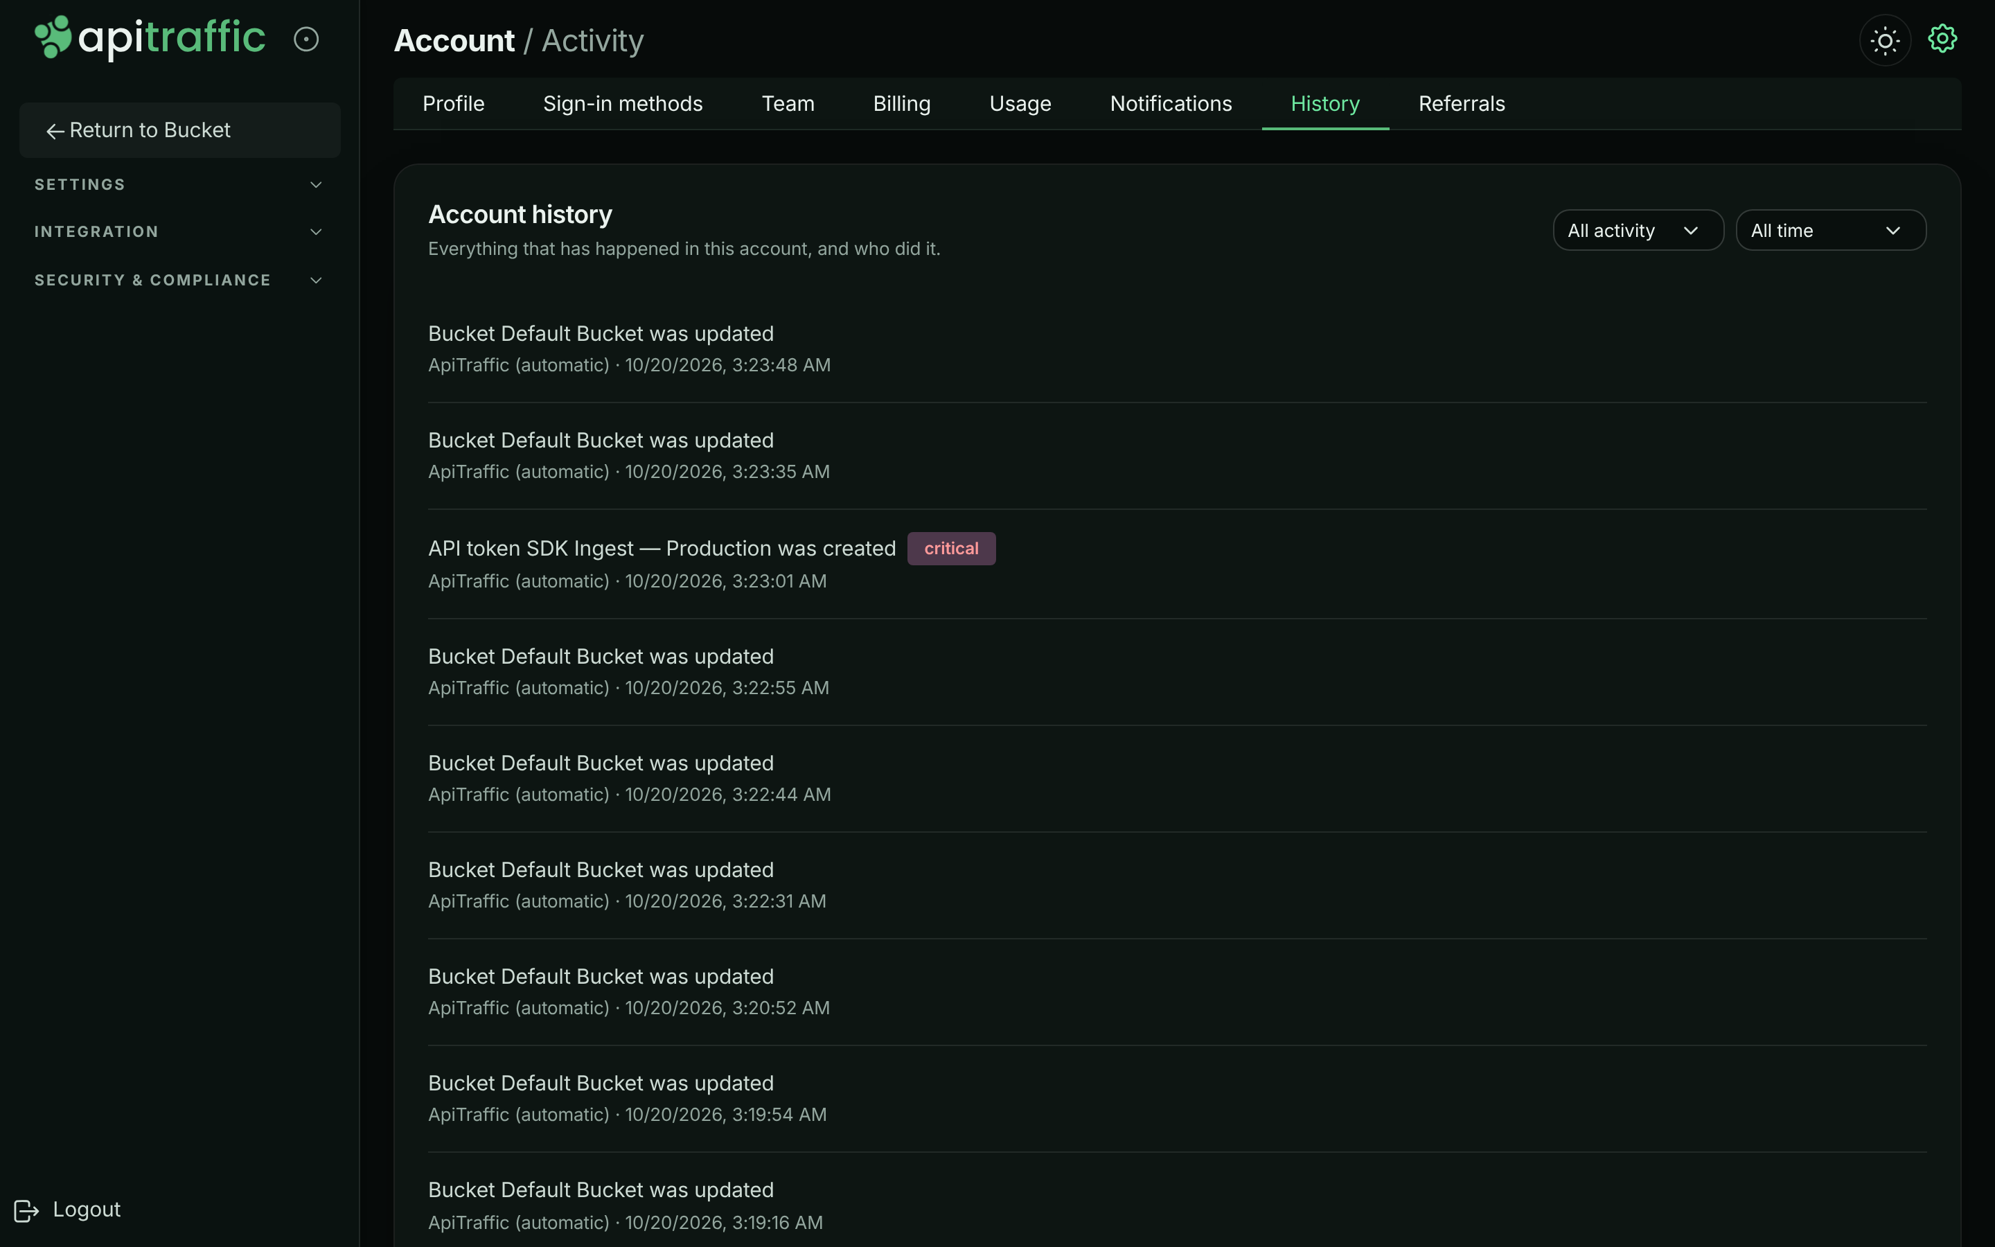Open the Billing tab
This screenshot has width=1995, height=1247.
click(902, 104)
